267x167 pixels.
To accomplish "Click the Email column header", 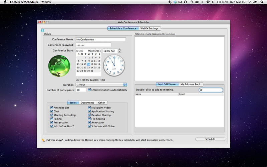I will (x=201, y=94).
